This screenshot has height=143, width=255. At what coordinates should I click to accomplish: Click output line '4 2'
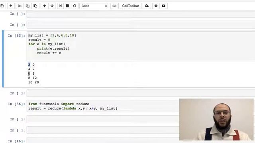tap(31, 69)
